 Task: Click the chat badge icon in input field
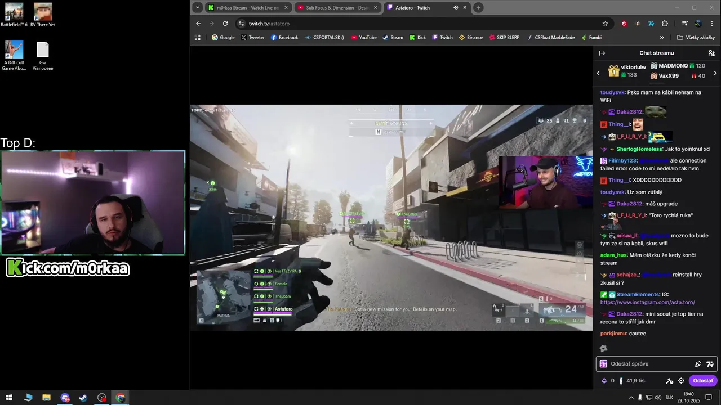click(603, 364)
